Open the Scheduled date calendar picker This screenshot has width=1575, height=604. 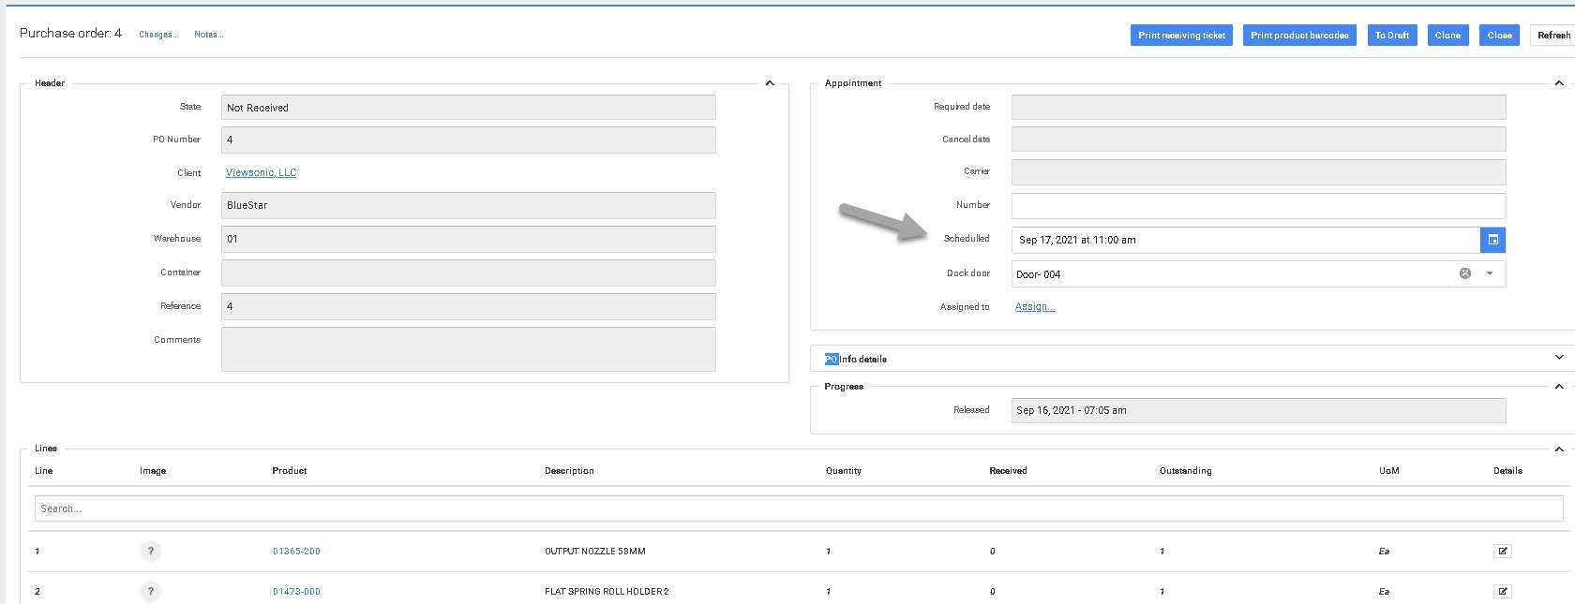[x=1492, y=240]
